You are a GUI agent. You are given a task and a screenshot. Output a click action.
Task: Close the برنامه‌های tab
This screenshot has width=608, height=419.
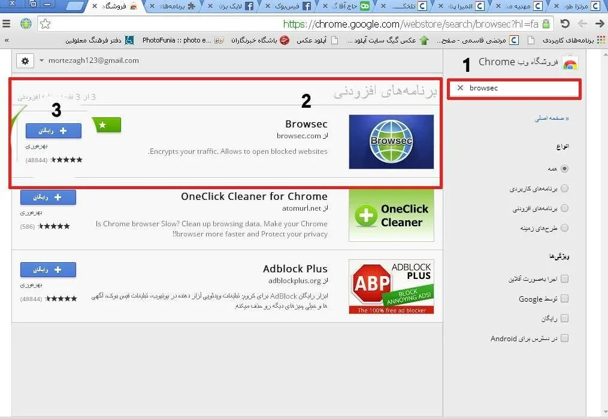point(152,6)
